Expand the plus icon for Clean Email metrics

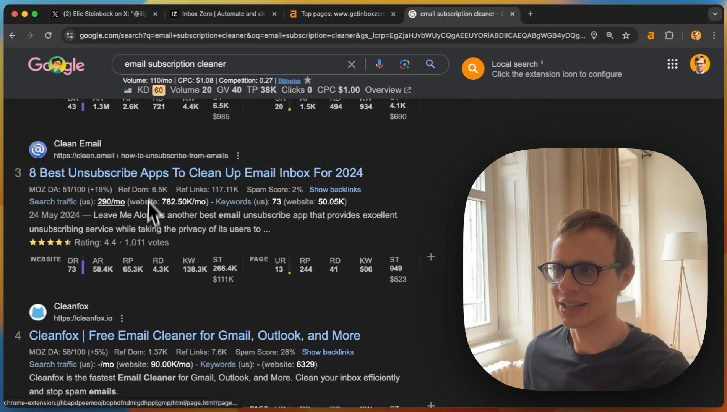coord(431,257)
